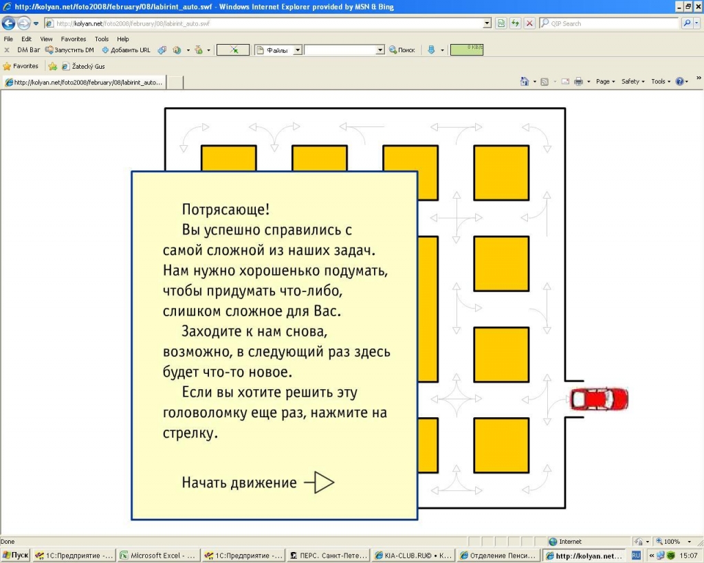Viewport: 704px width, 563px height.
Task: Click the Stop loading red X icon
Action: click(529, 23)
